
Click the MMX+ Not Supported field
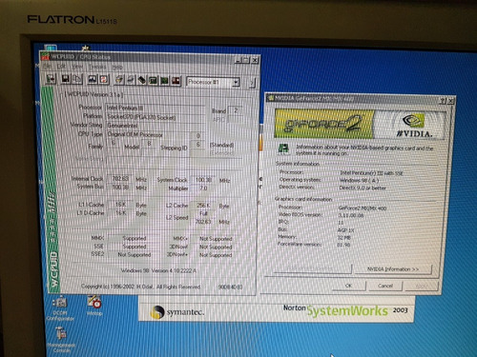(x=216, y=239)
